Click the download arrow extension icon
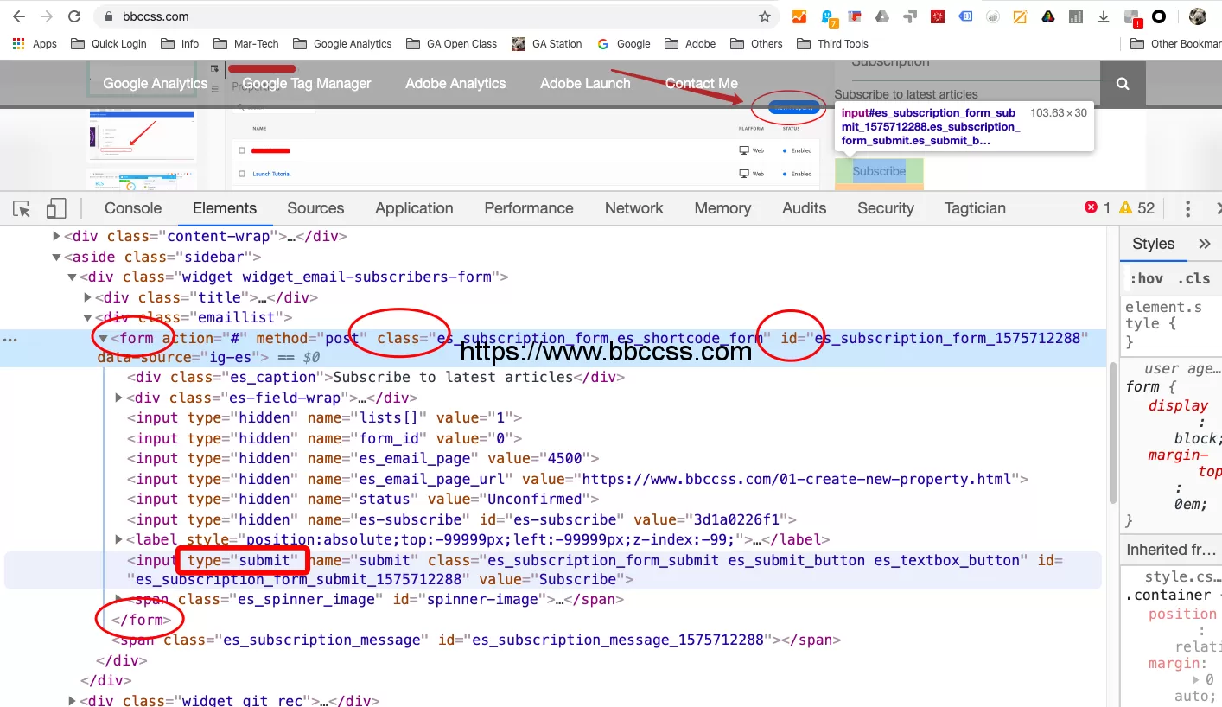The image size is (1222, 707). point(1104,16)
